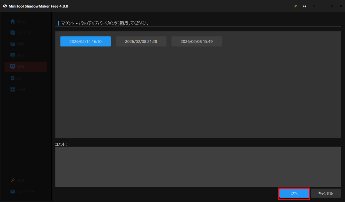This screenshot has height=202, width=345.
Task: Click the ログ log icon
Action: [12, 78]
